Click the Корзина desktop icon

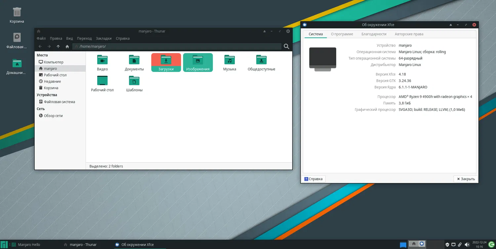[x=17, y=15]
